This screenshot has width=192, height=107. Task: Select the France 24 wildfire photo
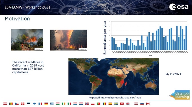click(x=27, y=40)
